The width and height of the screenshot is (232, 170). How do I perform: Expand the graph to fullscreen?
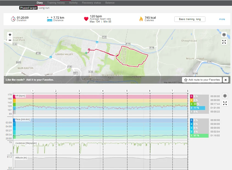coord(225,103)
